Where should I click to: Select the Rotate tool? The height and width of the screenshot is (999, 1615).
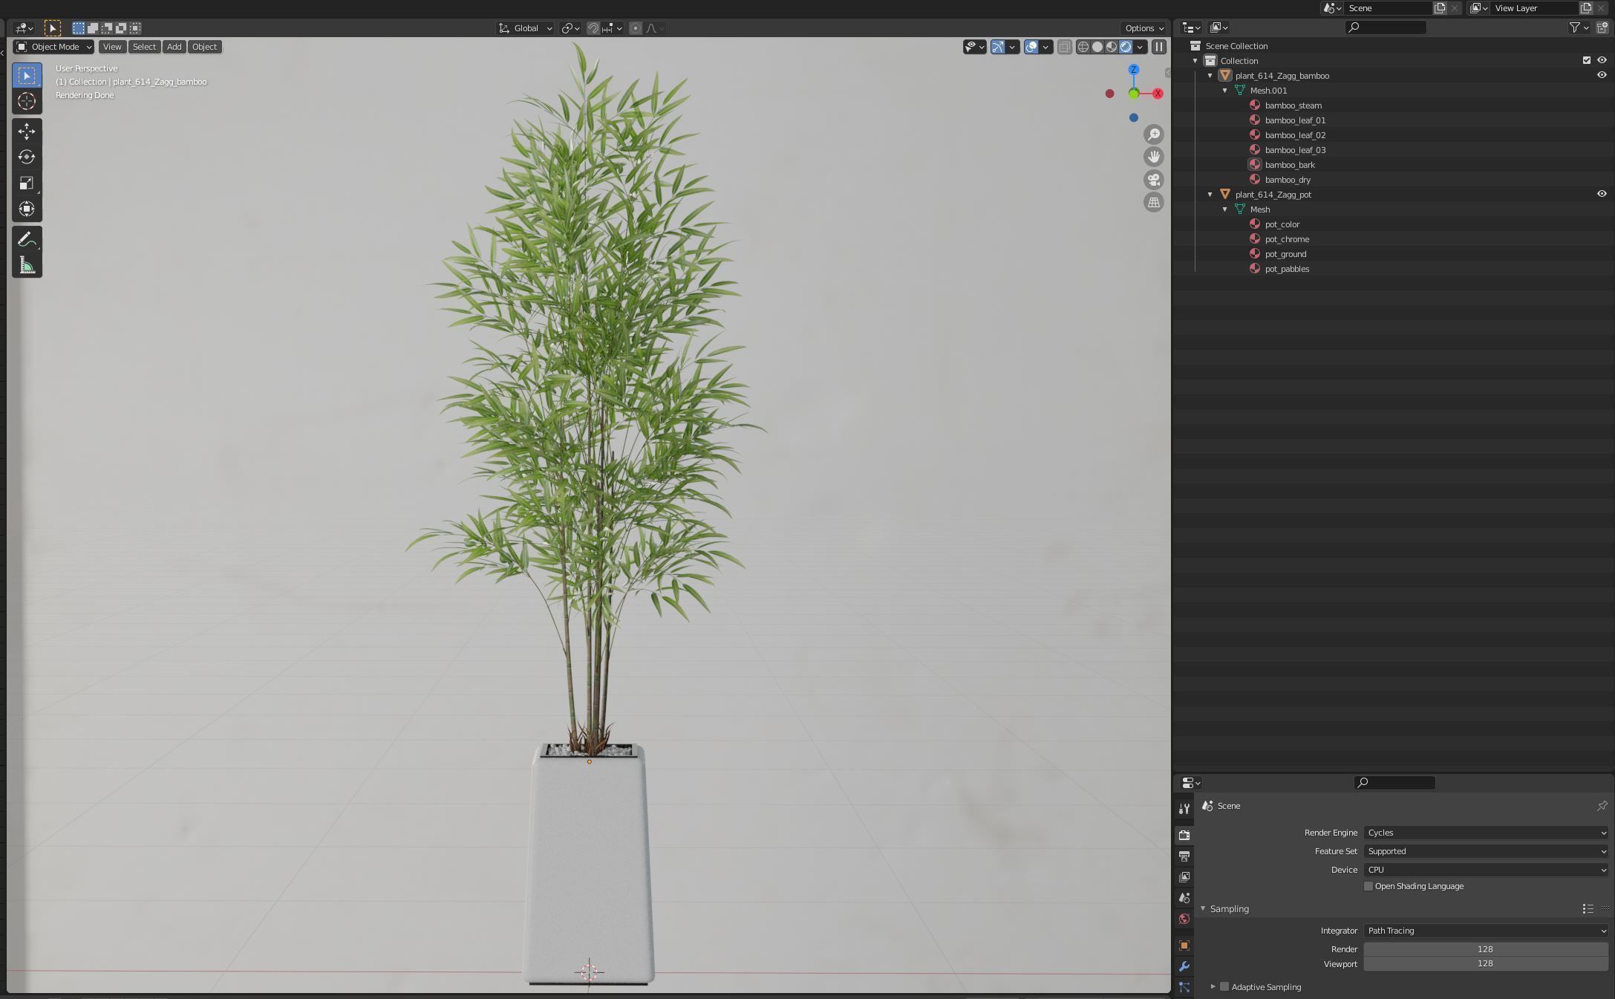pyautogui.click(x=27, y=157)
